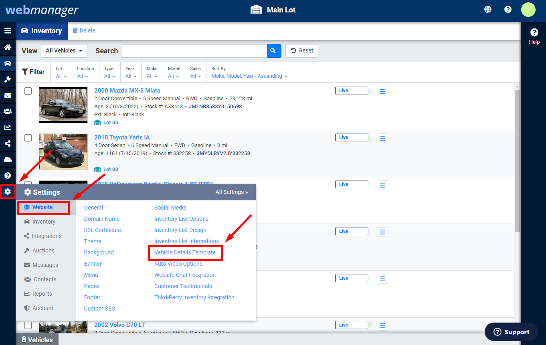Screen dimensions: 546x345
Task: Open the Make filter dropdown
Action: [152, 73]
